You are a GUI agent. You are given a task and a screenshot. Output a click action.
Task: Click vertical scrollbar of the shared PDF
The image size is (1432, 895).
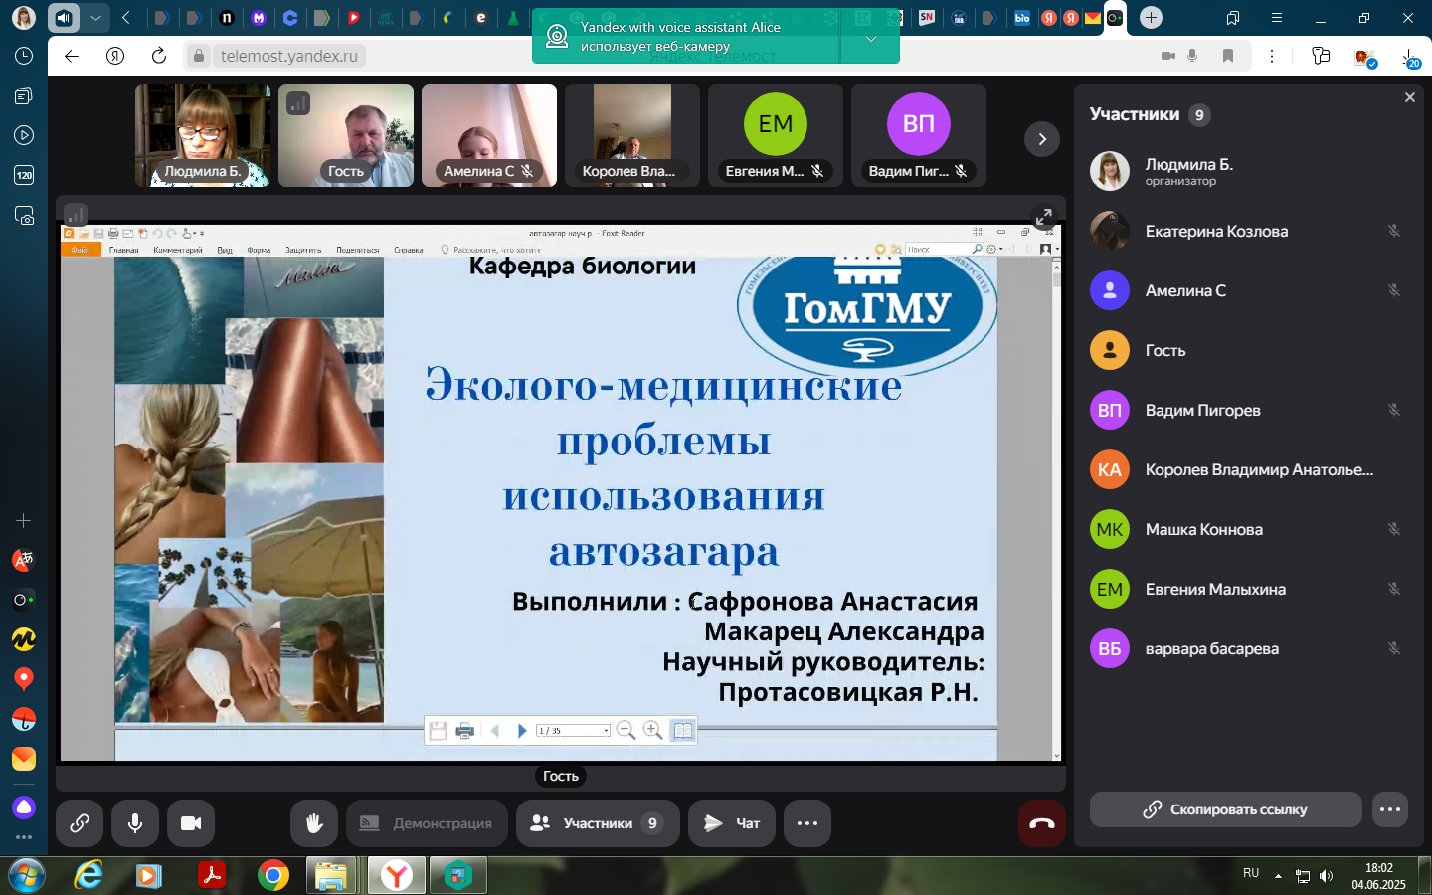coord(1056,507)
